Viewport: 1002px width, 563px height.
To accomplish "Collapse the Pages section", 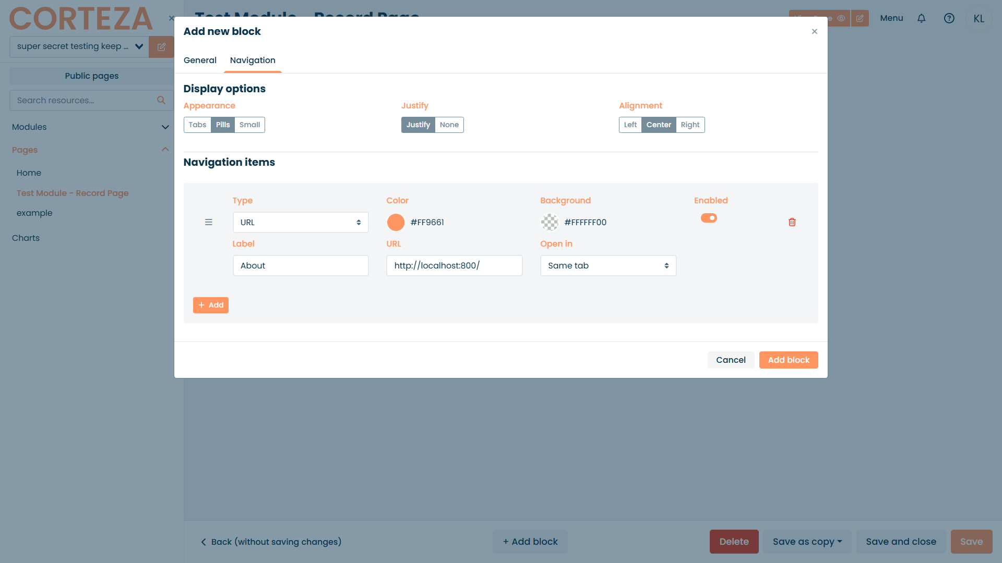I will click(x=91, y=150).
